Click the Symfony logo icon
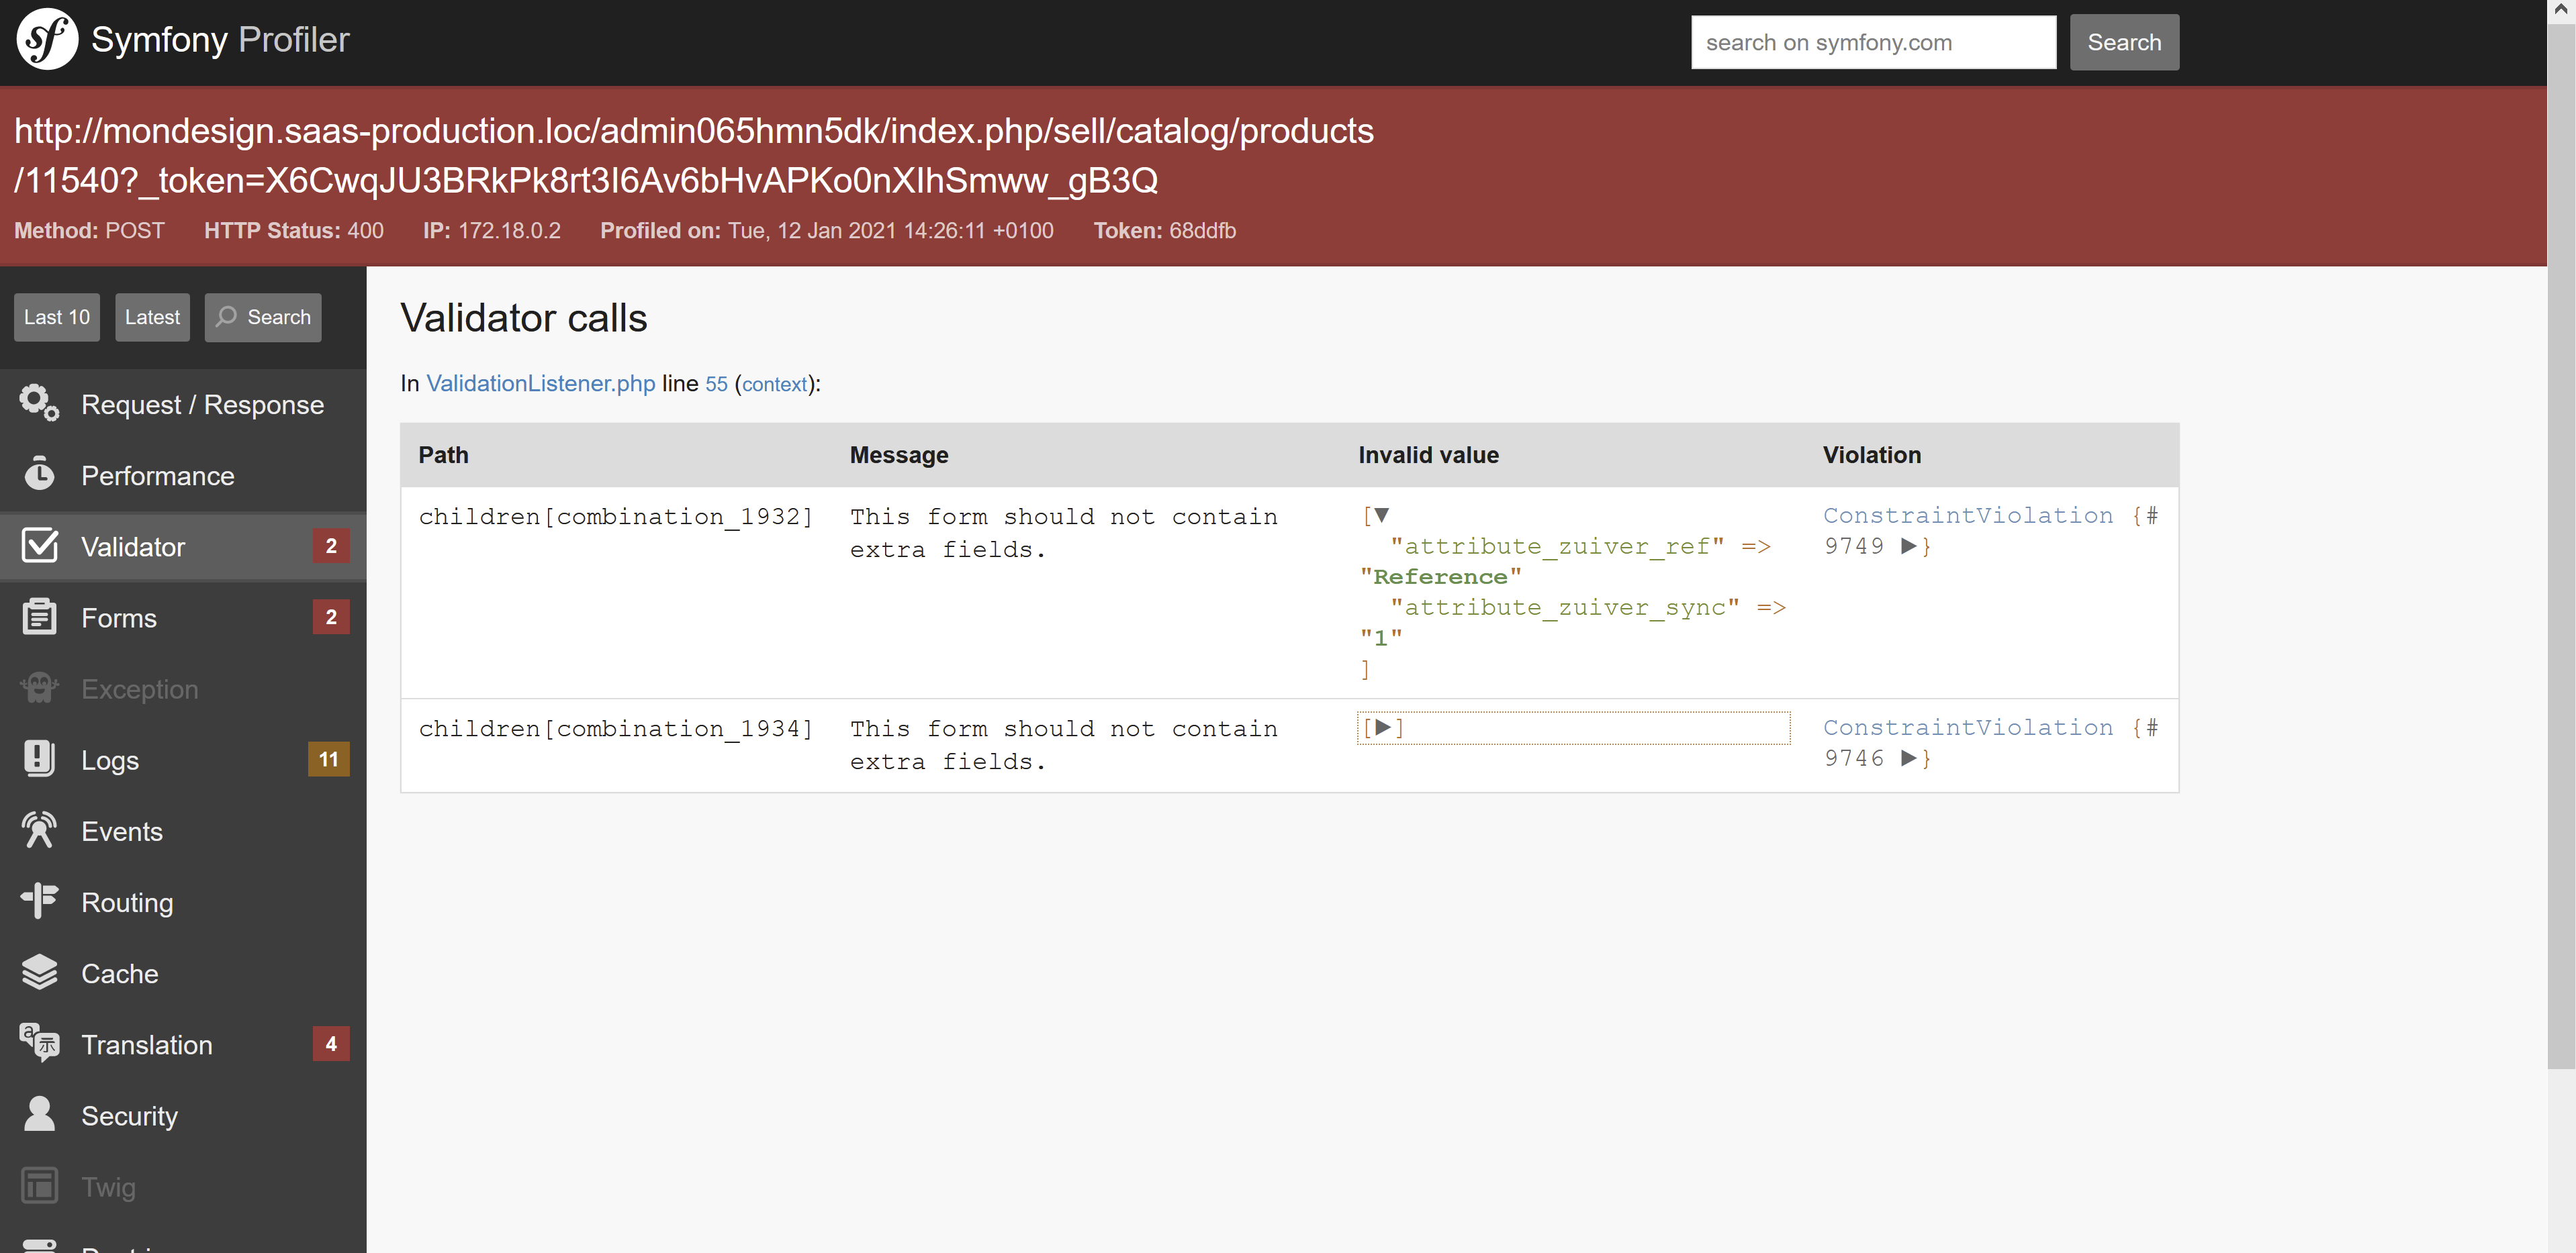Screen dimensions: 2576x1253 [47, 40]
